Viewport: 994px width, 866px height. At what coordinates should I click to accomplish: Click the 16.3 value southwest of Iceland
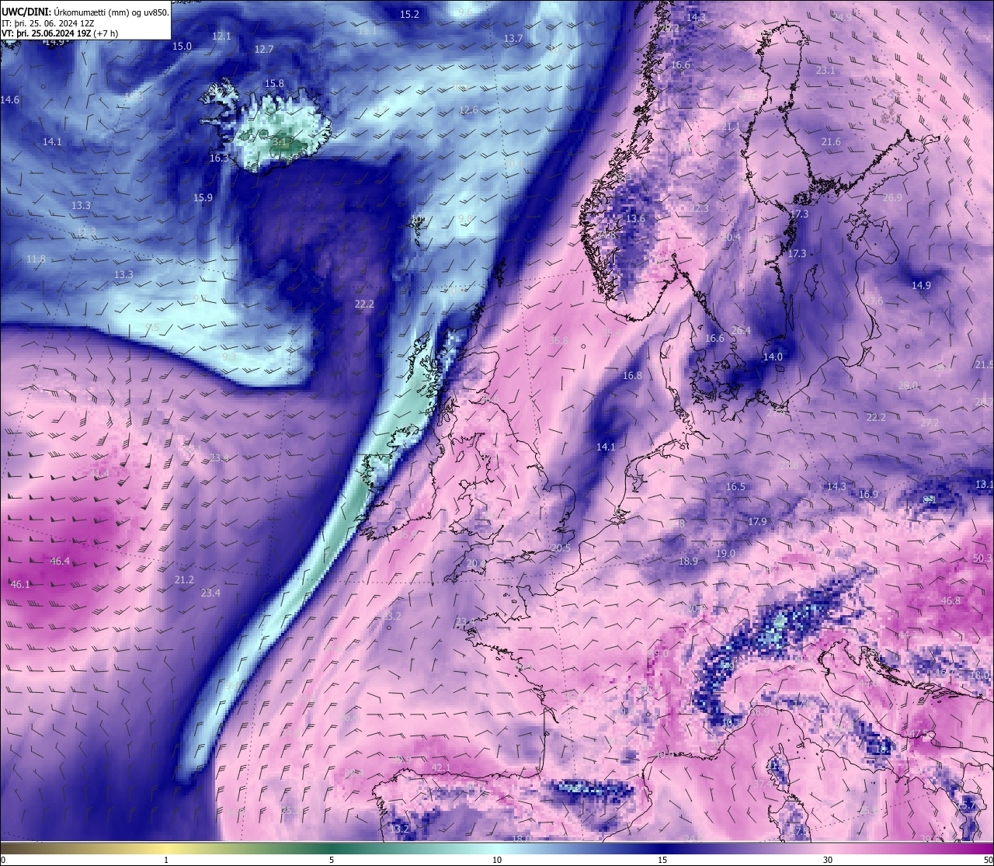219,158
